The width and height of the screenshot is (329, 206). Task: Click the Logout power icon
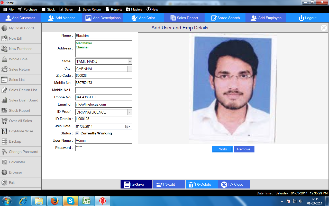coord(301,18)
